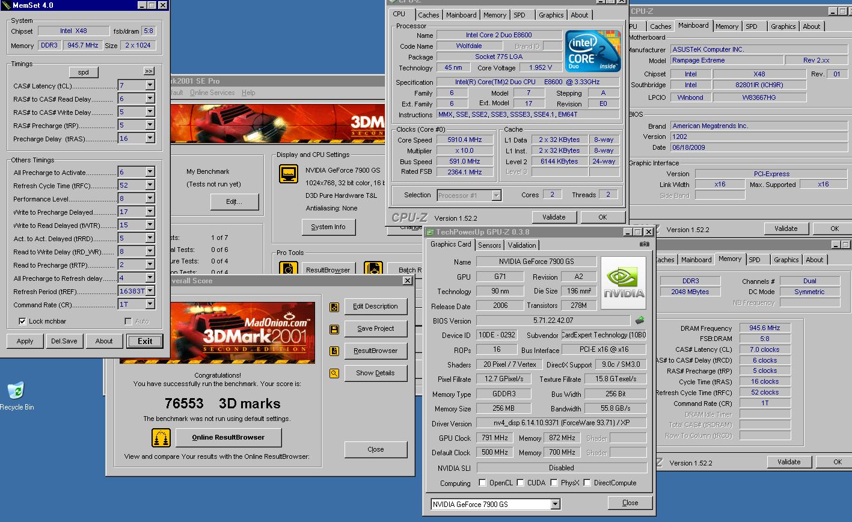Expand the Command Rate (CR) dropdown

point(150,304)
